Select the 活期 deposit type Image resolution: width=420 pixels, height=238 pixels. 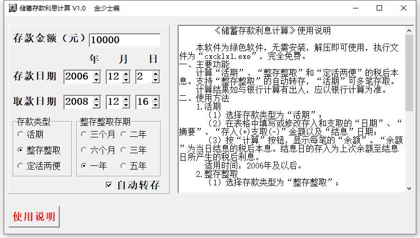pyautogui.click(x=20, y=134)
